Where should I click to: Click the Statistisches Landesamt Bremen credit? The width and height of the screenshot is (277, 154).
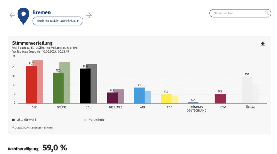pos(33,127)
